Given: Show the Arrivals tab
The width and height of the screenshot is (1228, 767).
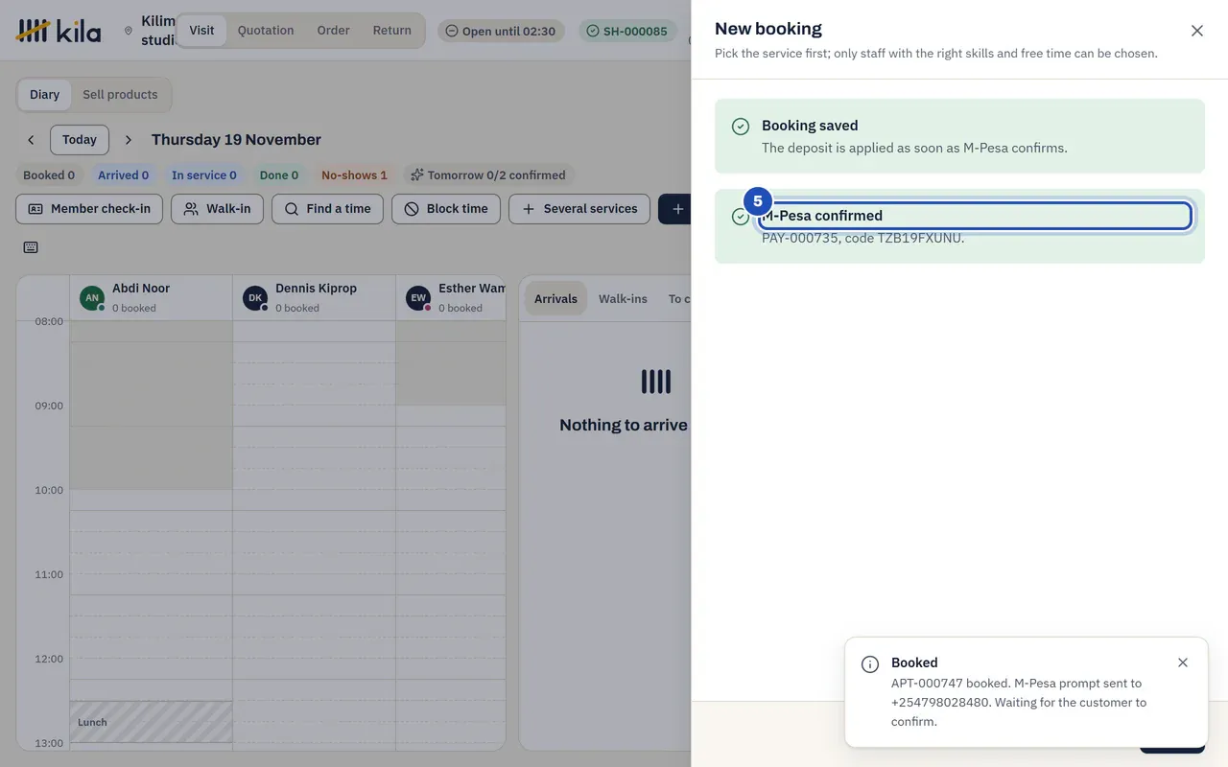Looking at the screenshot, I should pyautogui.click(x=555, y=299).
